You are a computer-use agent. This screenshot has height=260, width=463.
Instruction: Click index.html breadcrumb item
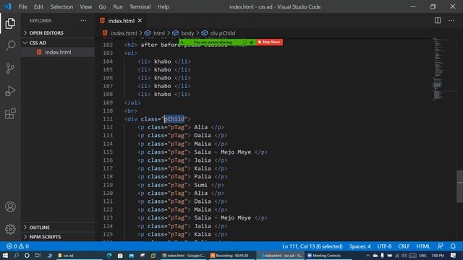point(124,33)
